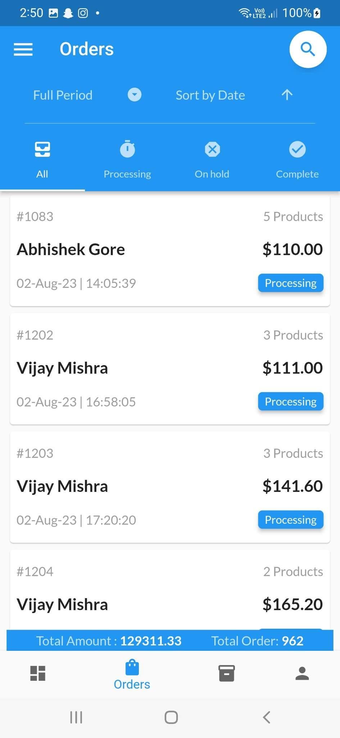Open order #1202 by Vijay Mishra
The width and height of the screenshot is (340, 738).
[144, 368]
